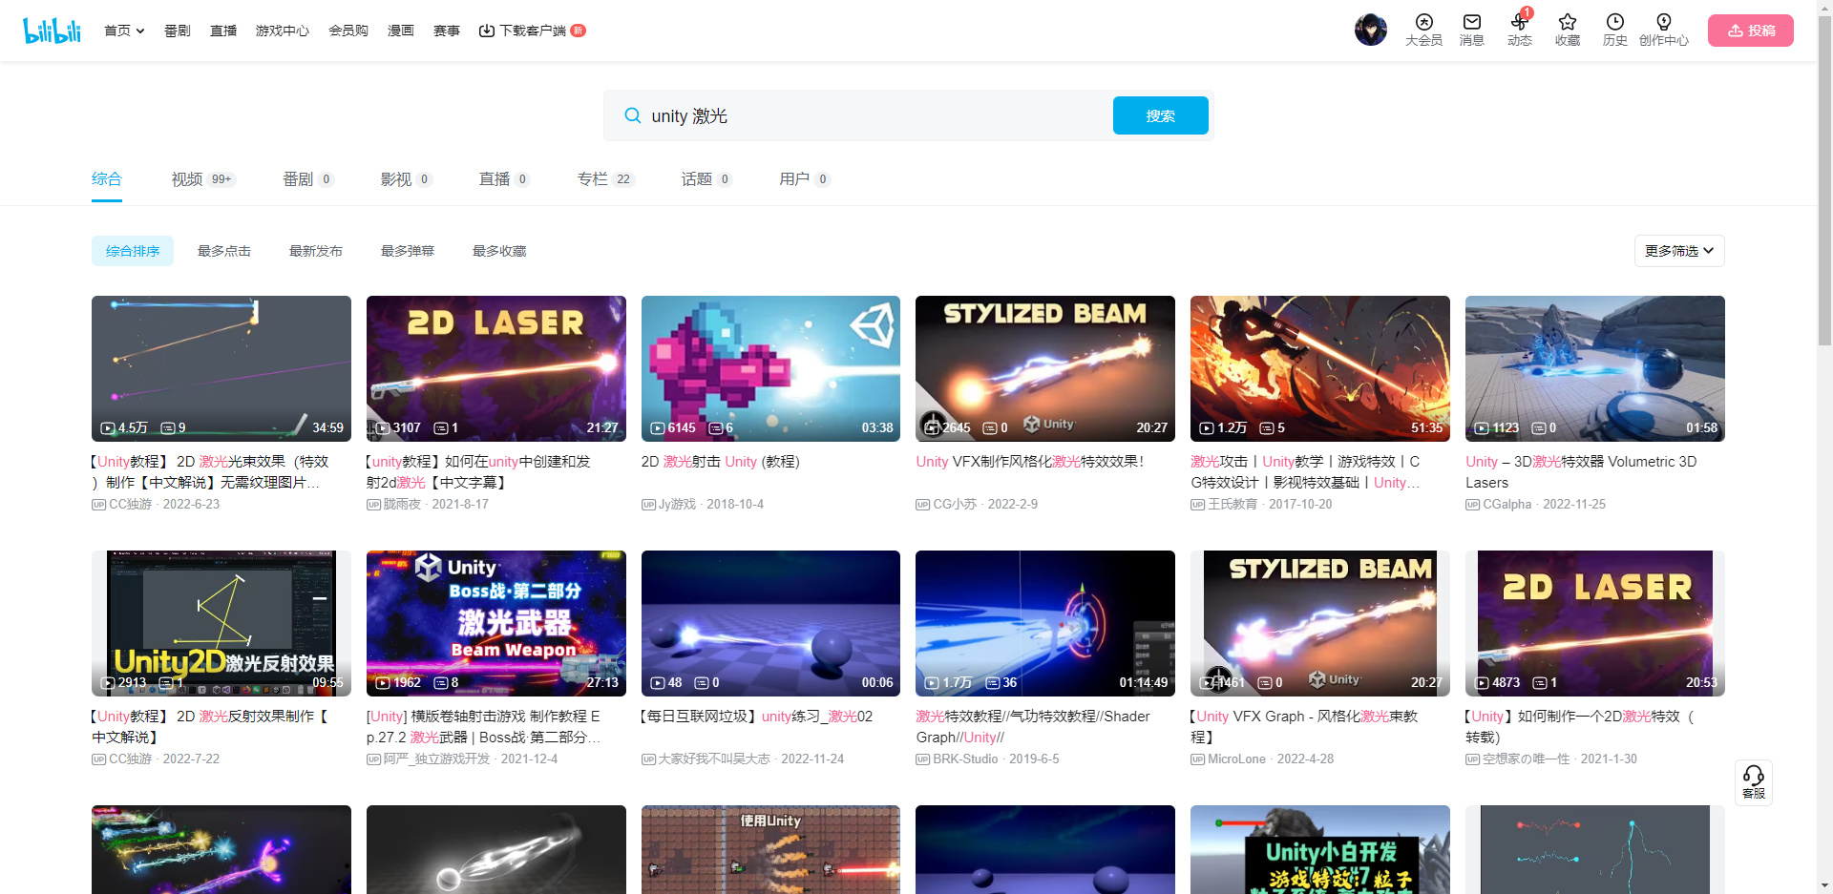Sort results by 最多收藏
The image size is (1833, 894).
coord(499,251)
